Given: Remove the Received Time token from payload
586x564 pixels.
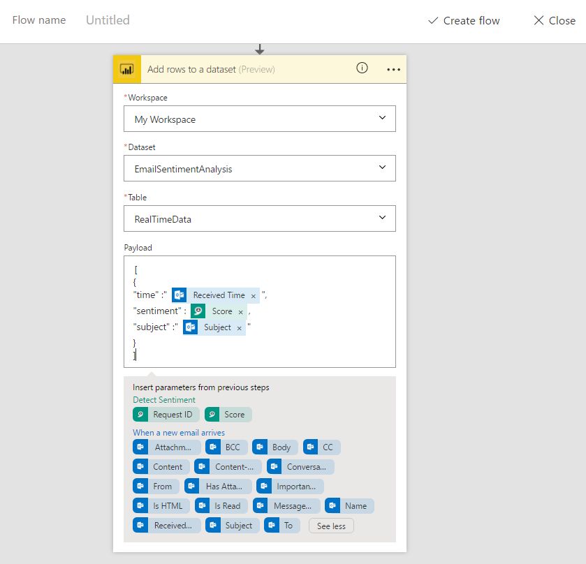Looking at the screenshot, I should click(254, 296).
